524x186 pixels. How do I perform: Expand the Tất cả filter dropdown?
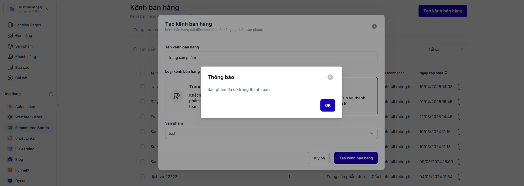point(446,49)
